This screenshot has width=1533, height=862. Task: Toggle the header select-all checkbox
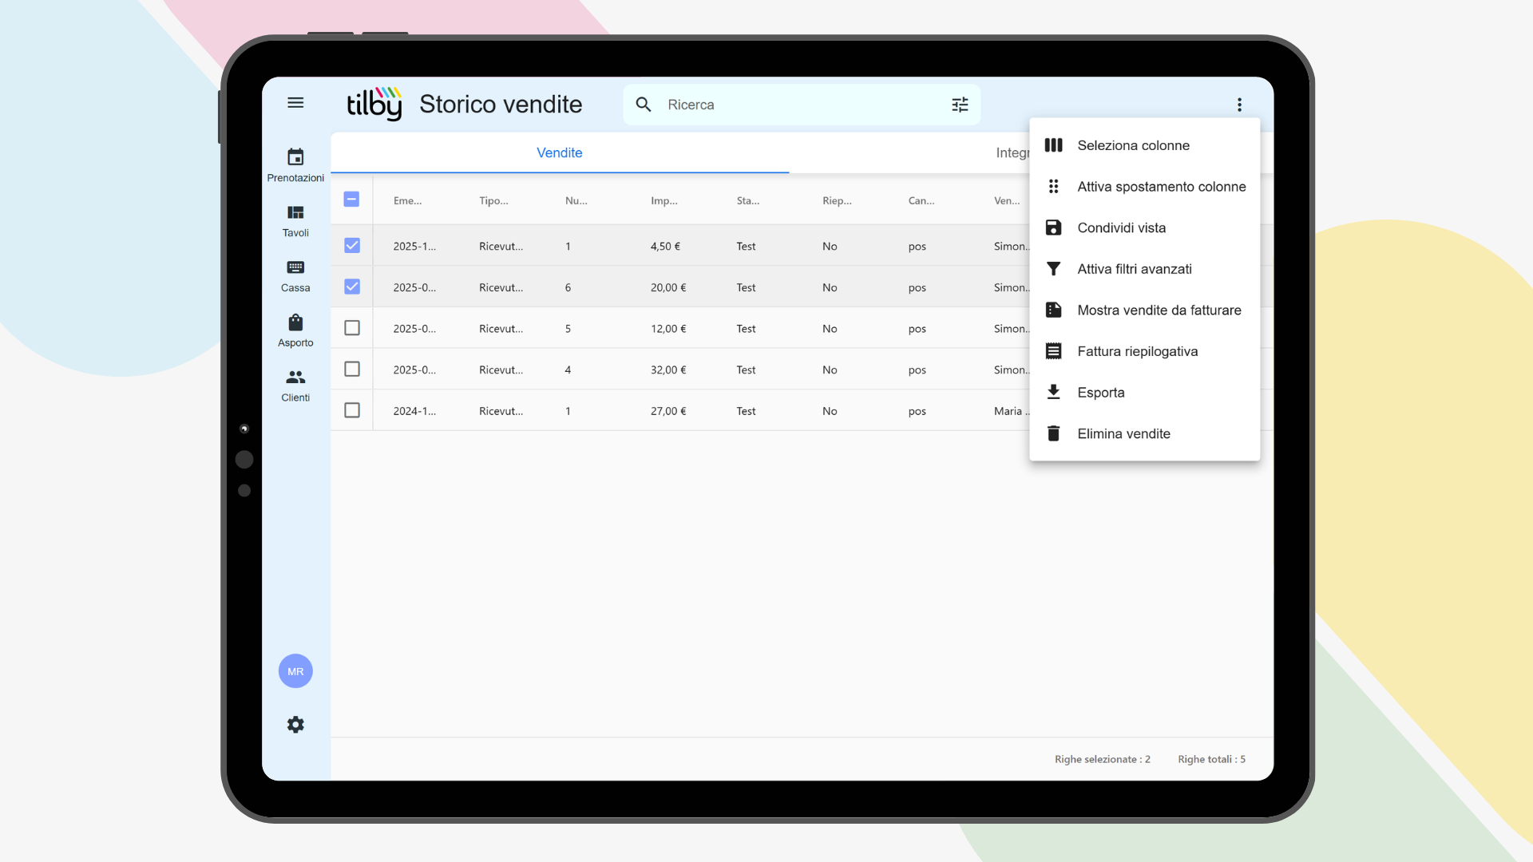[351, 200]
